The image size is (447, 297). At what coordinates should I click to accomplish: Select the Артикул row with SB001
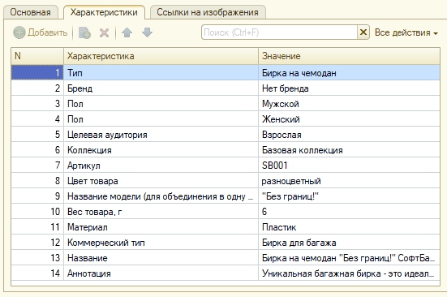coord(226,166)
